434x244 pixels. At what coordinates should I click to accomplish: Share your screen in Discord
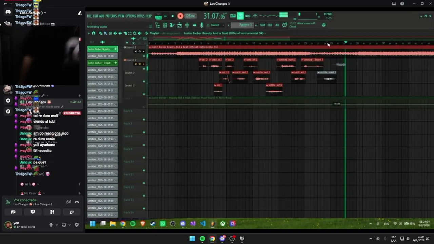(x=33, y=212)
